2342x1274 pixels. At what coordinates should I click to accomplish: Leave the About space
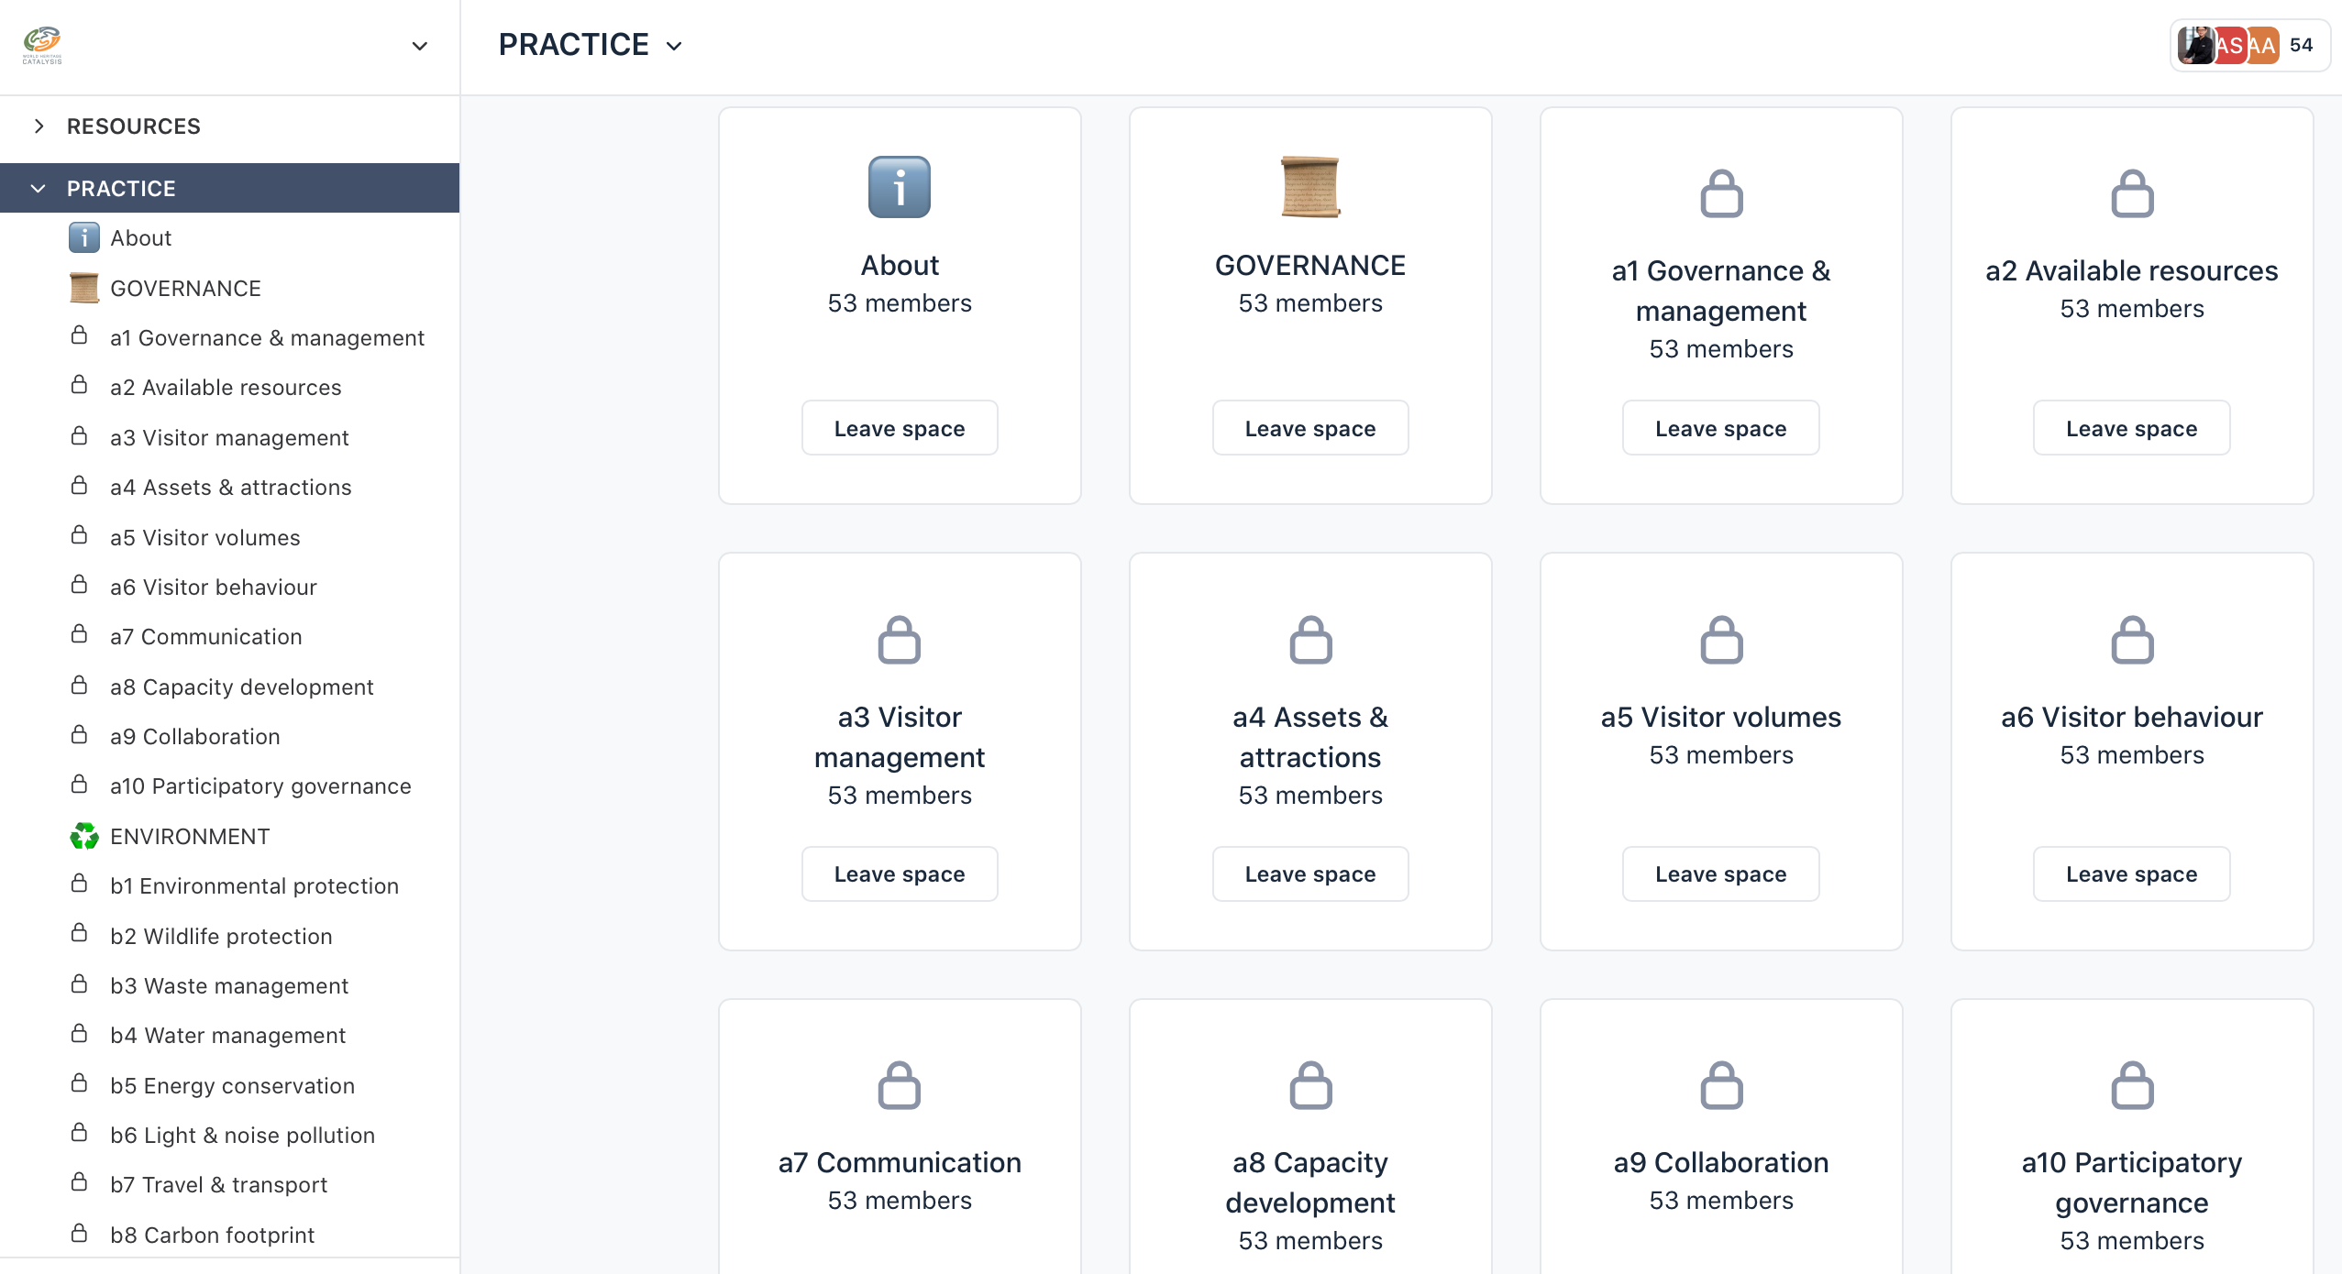899,428
